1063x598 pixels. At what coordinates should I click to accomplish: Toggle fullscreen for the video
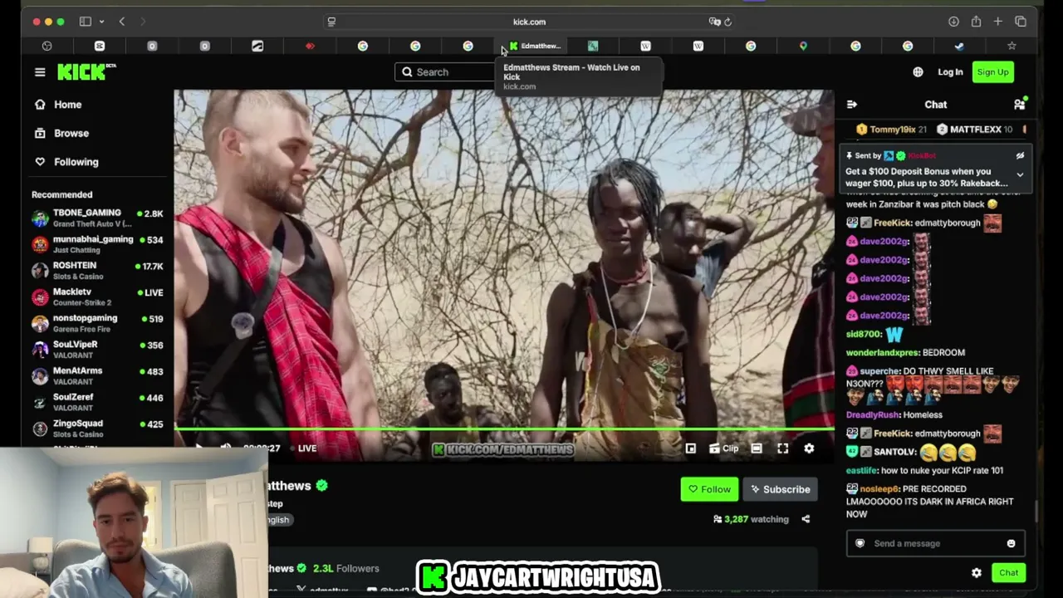pos(782,448)
